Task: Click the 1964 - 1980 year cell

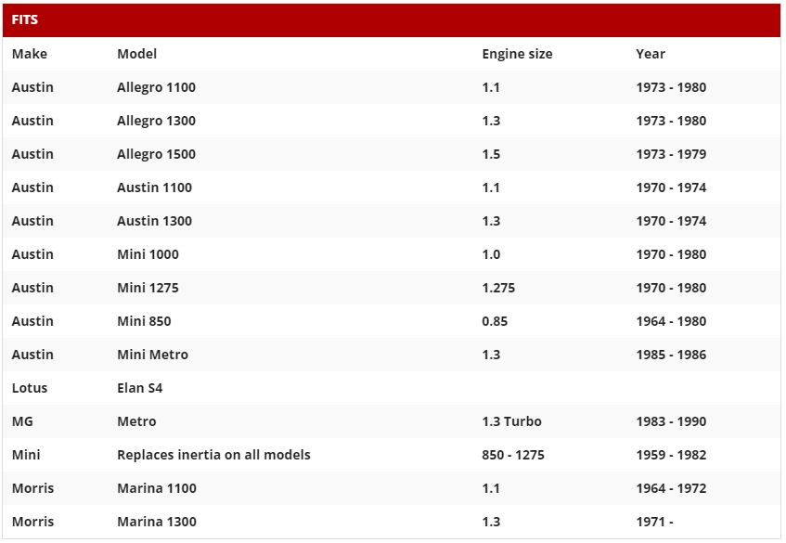Action: [671, 321]
